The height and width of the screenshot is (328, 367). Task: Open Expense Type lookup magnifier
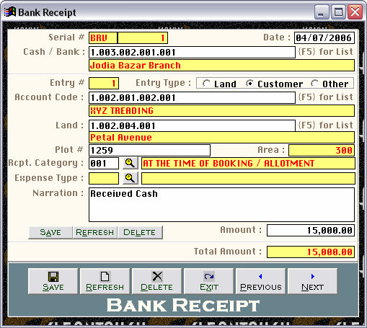point(130,178)
